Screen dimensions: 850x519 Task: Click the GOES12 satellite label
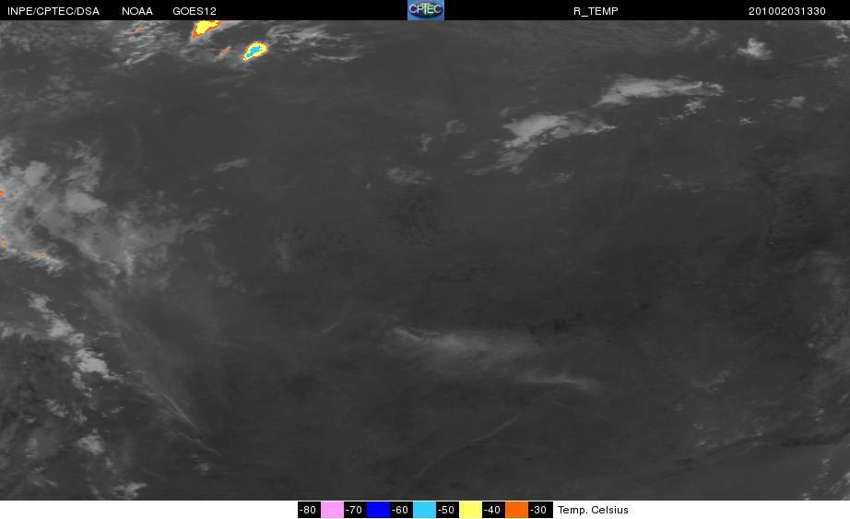tap(195, 11)
